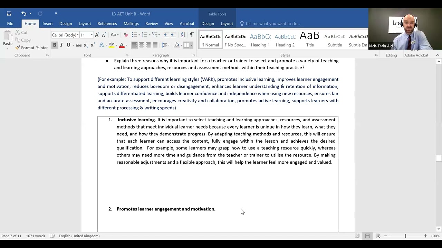This screenshot has width=442, height=248.
Task: Apply yellow text highlight color
Action: pyautogui.click(x=111, y=45)
